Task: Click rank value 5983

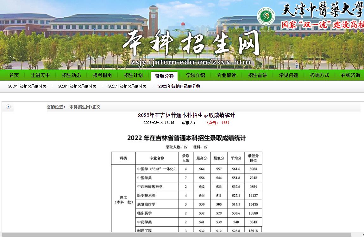Action: pyautogui.click(x=253, y=169)
